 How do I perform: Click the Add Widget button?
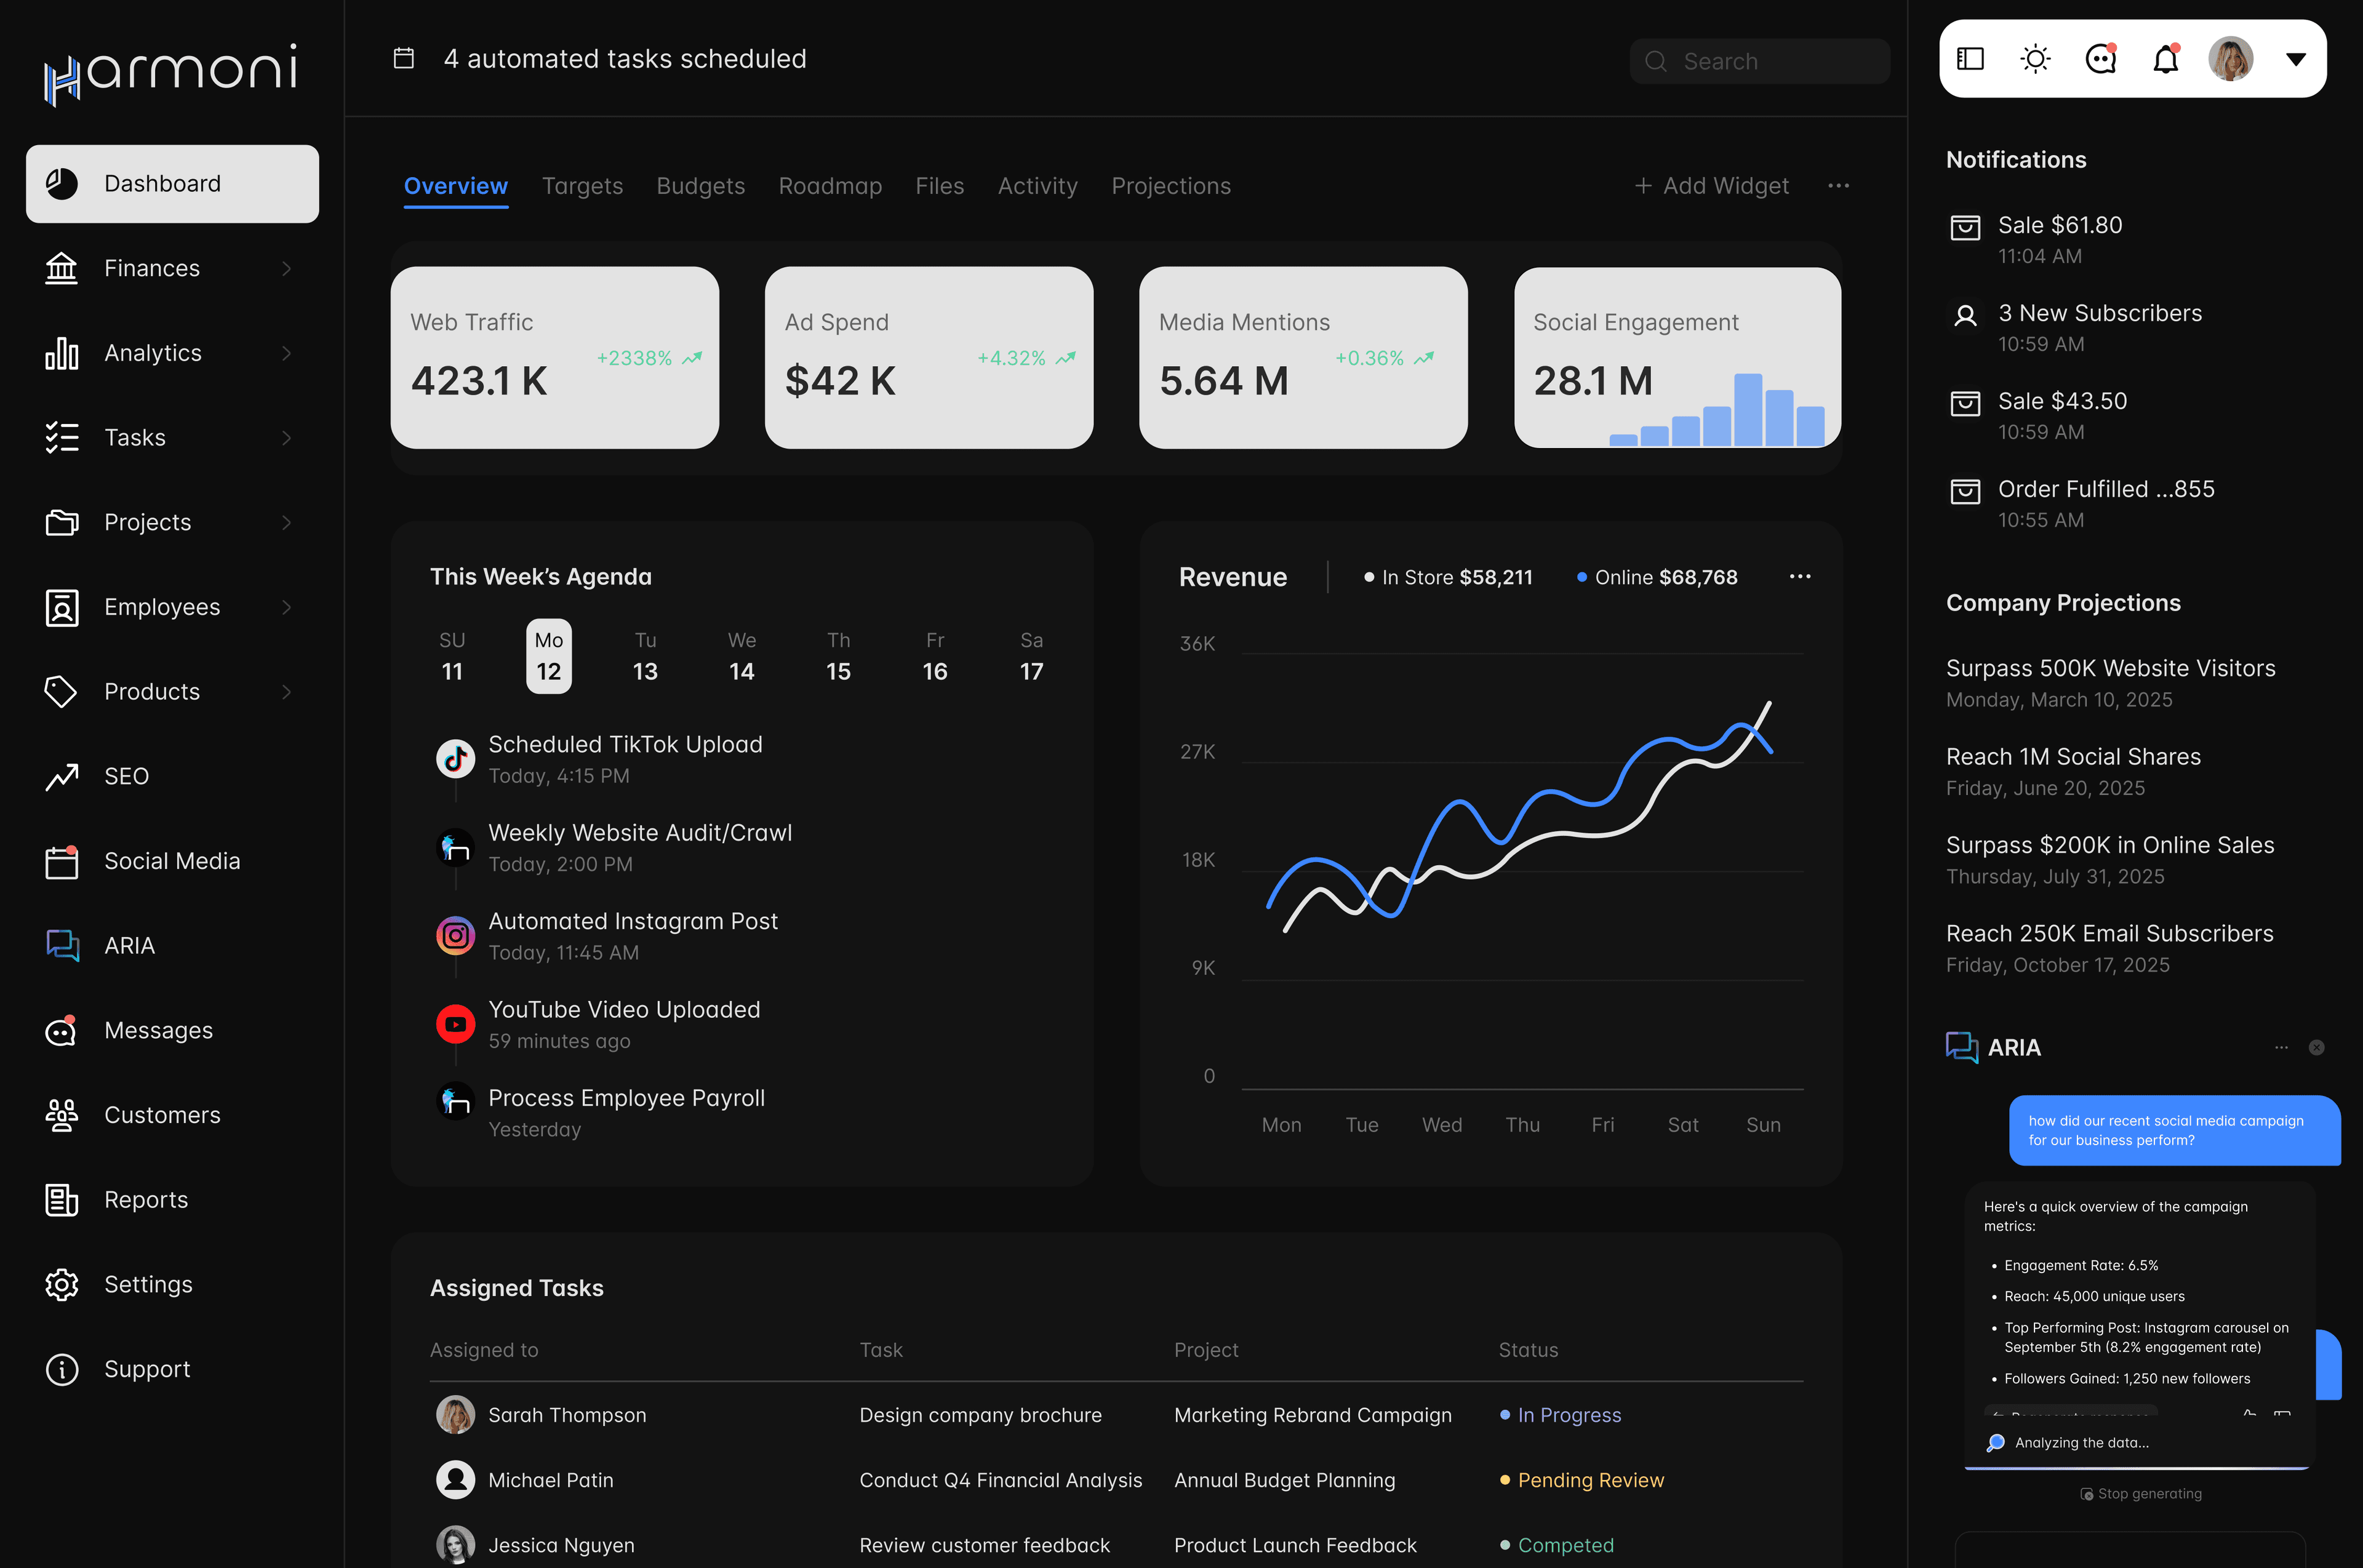1712,186
